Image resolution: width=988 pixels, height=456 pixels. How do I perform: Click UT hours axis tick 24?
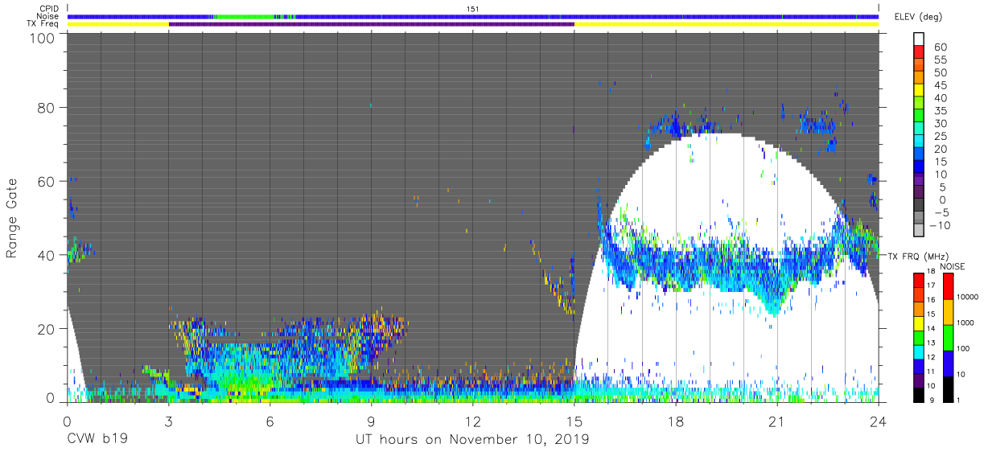(x=878, y=420)
